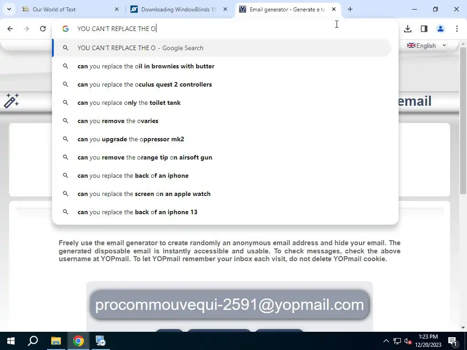467x350 pixels.
Task: Toggle the Chrome side panel icon
Action: pyautogui.click(x=424, y=29)
